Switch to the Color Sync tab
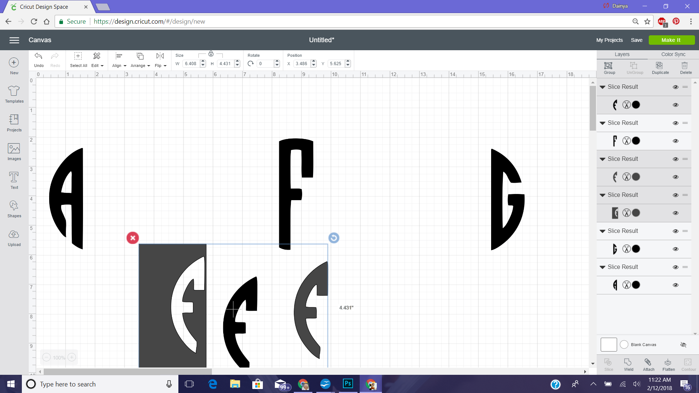699x393 pixels. 673,54
